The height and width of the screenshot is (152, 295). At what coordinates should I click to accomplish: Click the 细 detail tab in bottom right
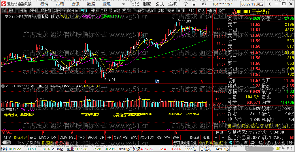[245, 143]
